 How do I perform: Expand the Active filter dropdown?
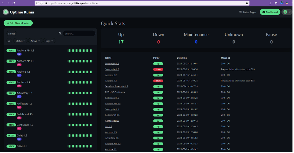point(35,41)
